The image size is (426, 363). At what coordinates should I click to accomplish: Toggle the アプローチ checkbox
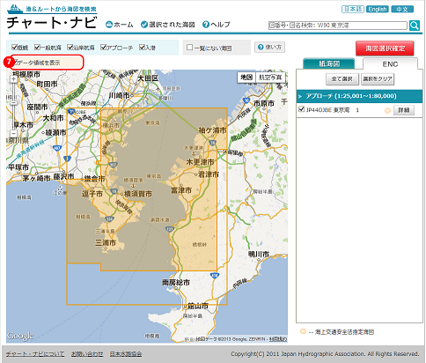click(x=103, y=47)
